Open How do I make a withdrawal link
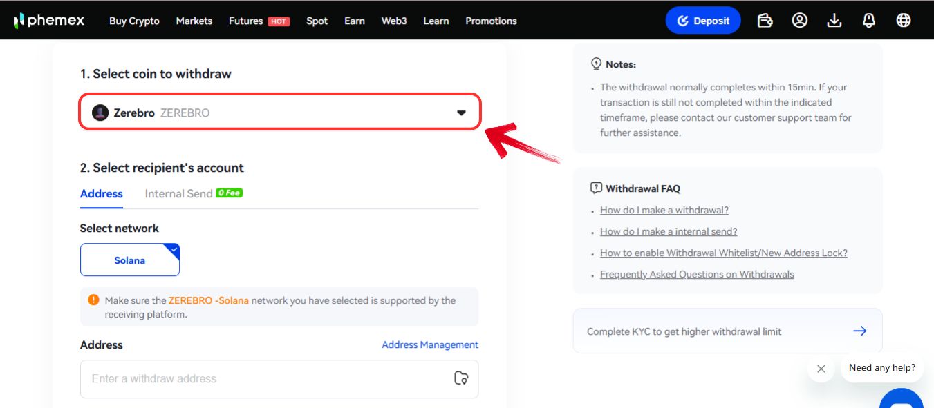 [x=664, y=210]
